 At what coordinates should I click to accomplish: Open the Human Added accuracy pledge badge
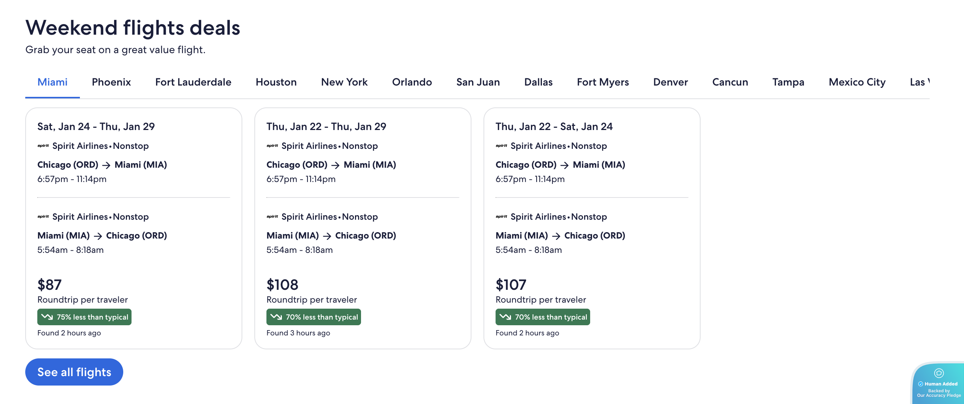938,384
